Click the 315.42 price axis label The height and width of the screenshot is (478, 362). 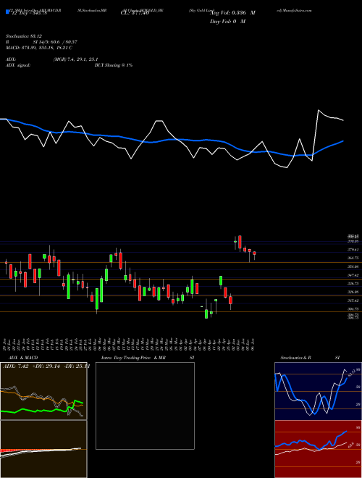[353, 301]
